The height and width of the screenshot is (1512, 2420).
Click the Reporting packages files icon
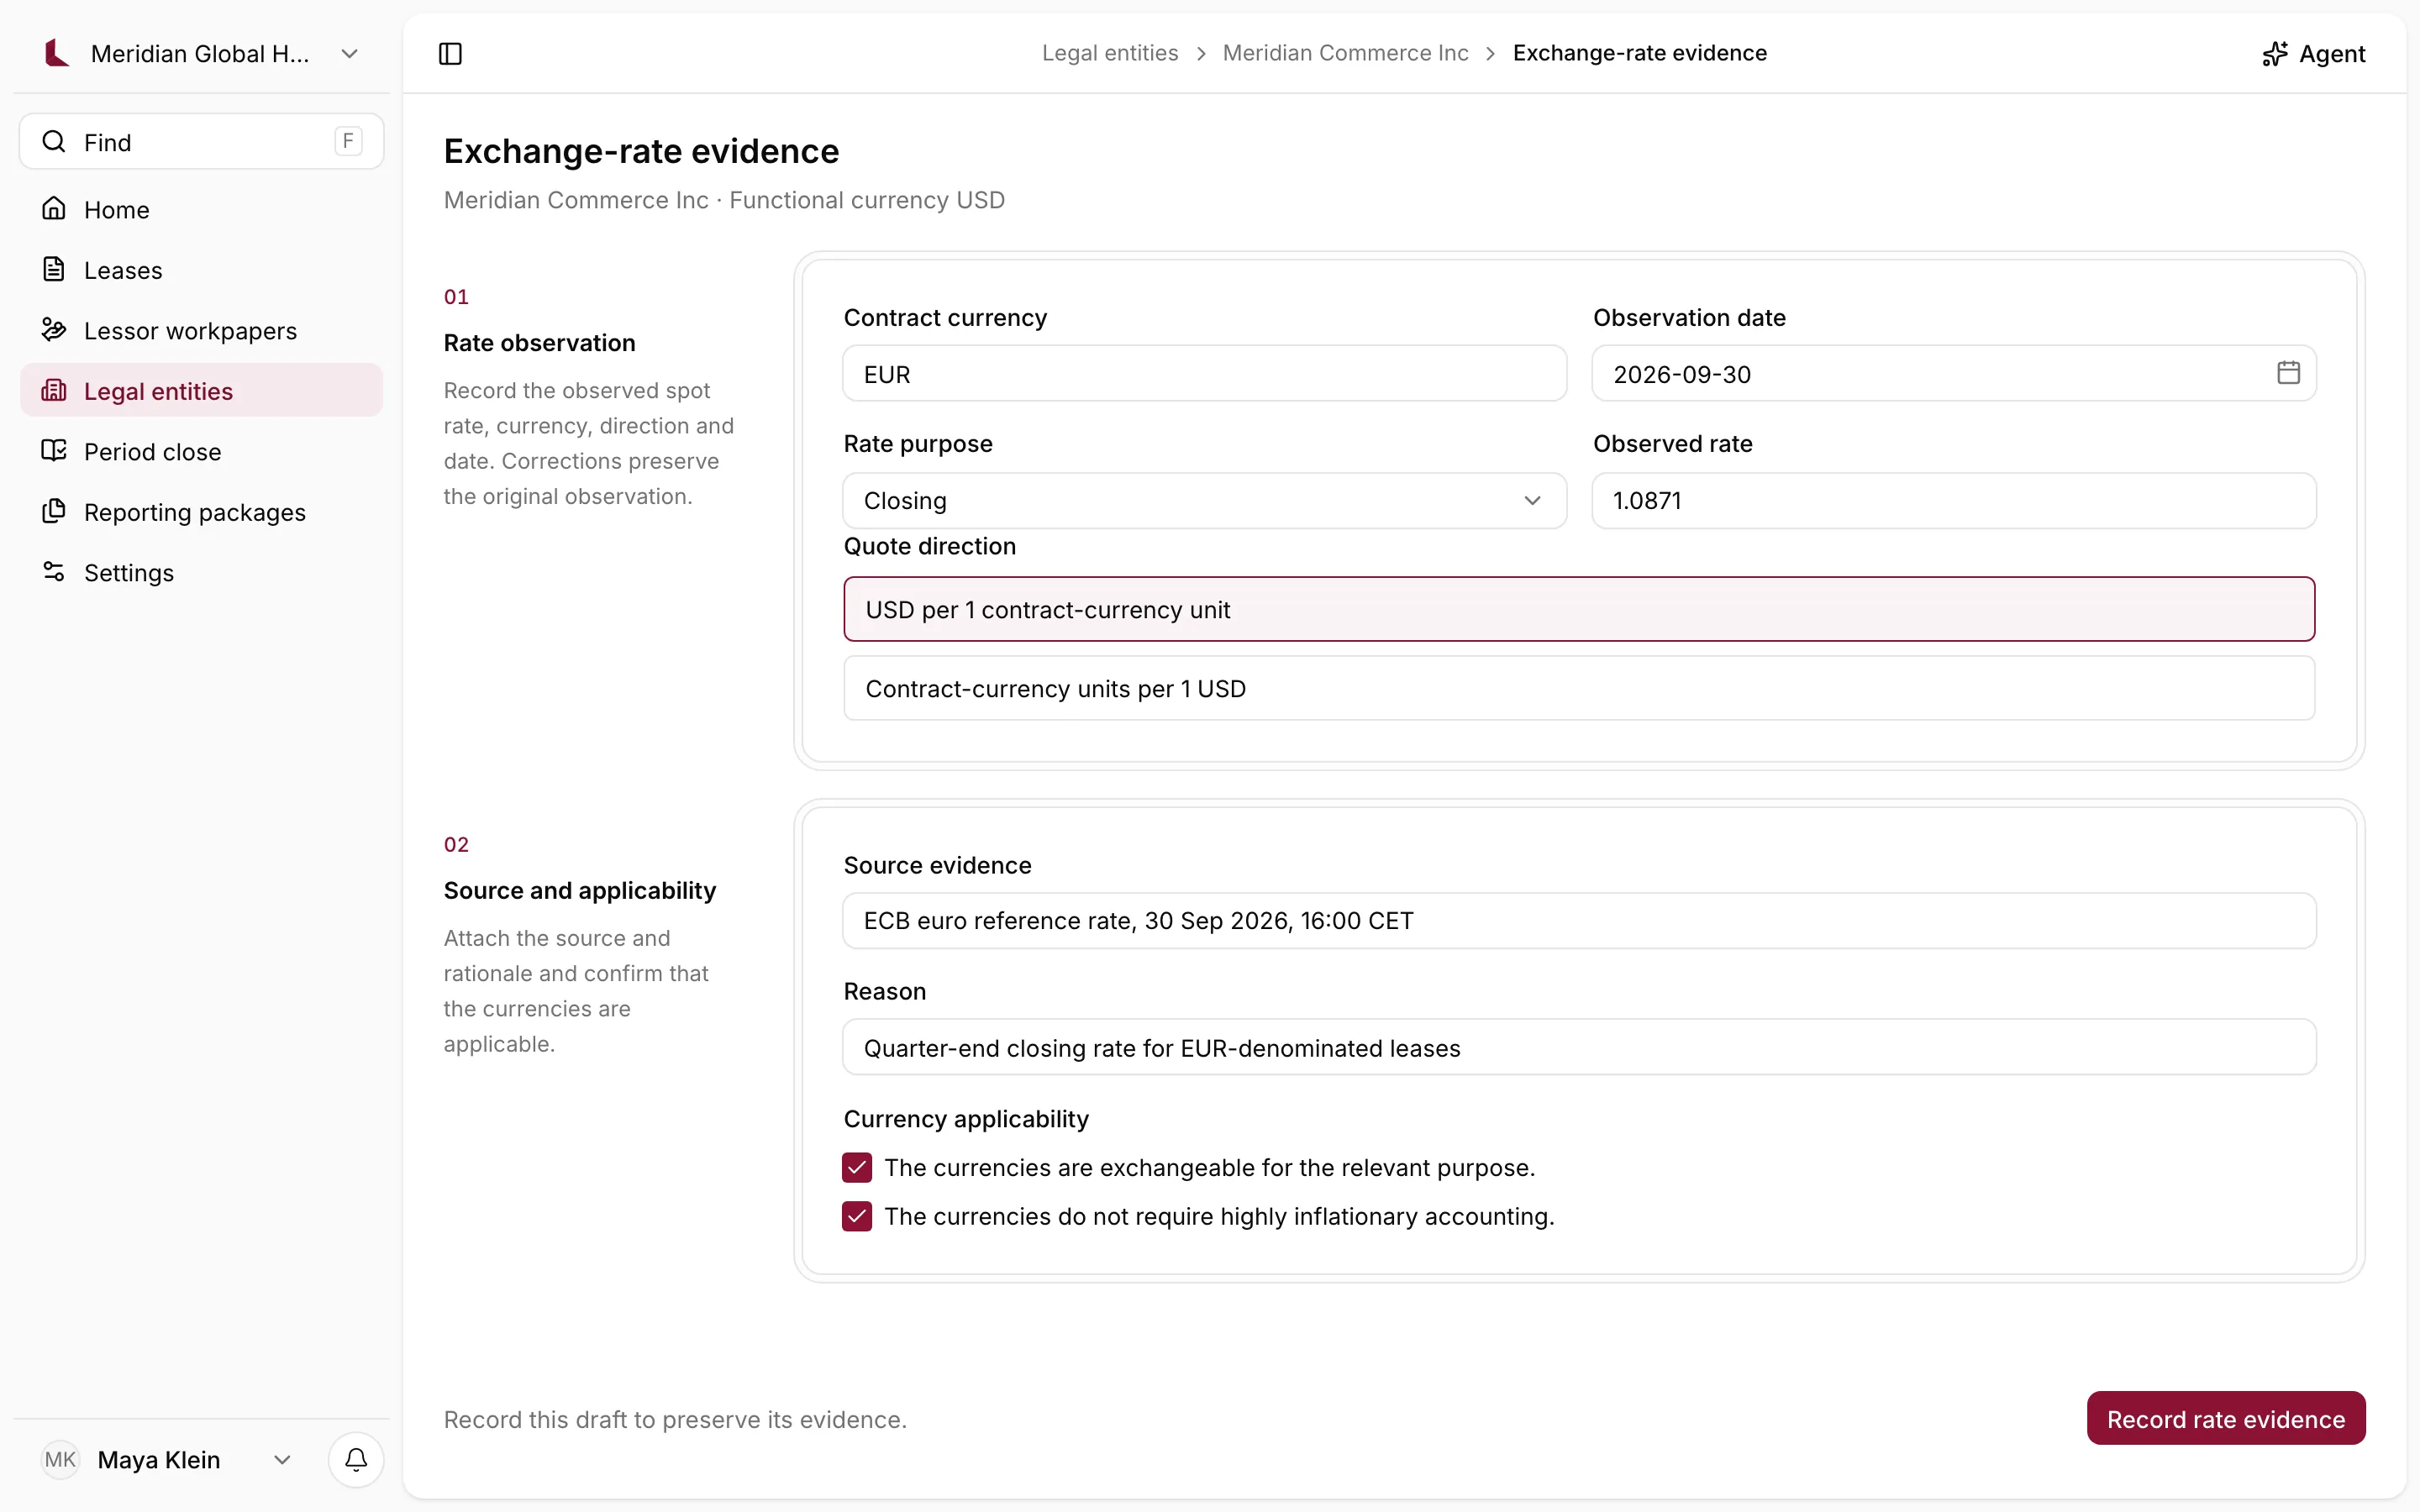[x=54, y=511]
